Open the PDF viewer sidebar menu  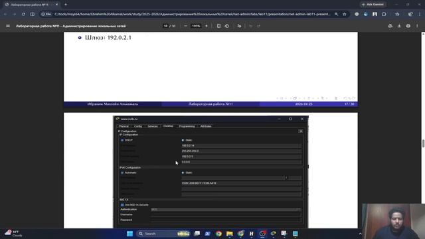(8, 26)
